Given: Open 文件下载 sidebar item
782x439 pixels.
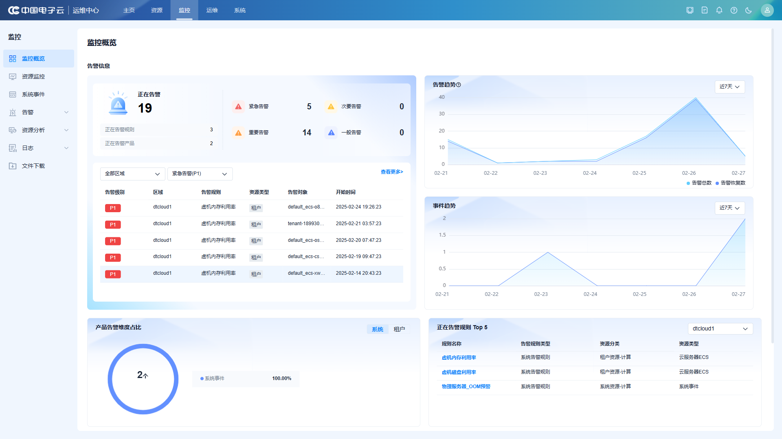Looking at the screenshot, I should [x=39, y=166].
